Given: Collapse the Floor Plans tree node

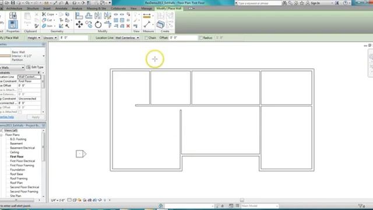Looking at the screenshot, I should [1, 135].
